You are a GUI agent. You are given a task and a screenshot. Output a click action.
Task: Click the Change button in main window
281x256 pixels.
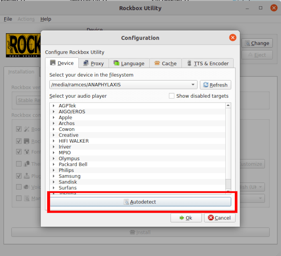257,43
